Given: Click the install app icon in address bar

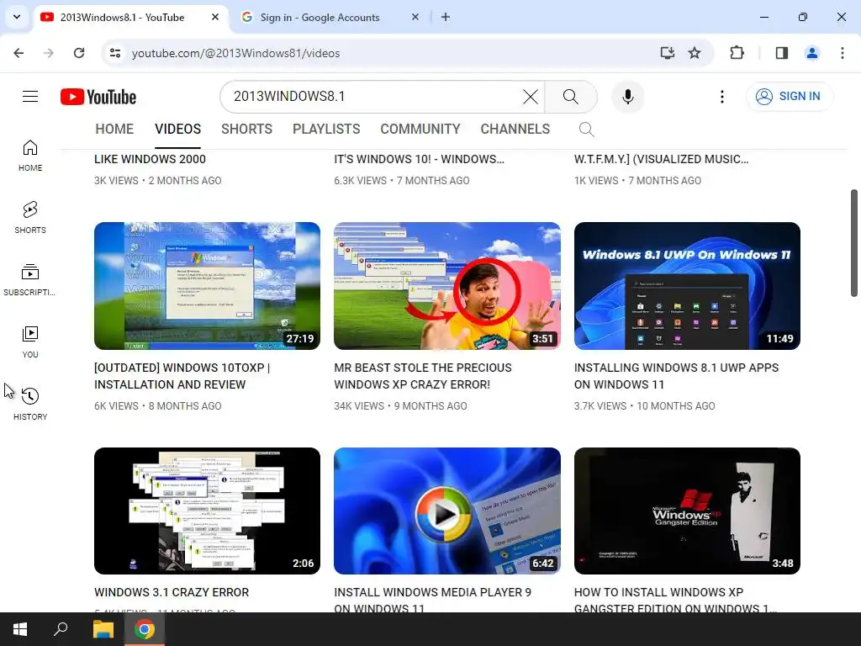Looking at the screenshot, I should 667,53.
